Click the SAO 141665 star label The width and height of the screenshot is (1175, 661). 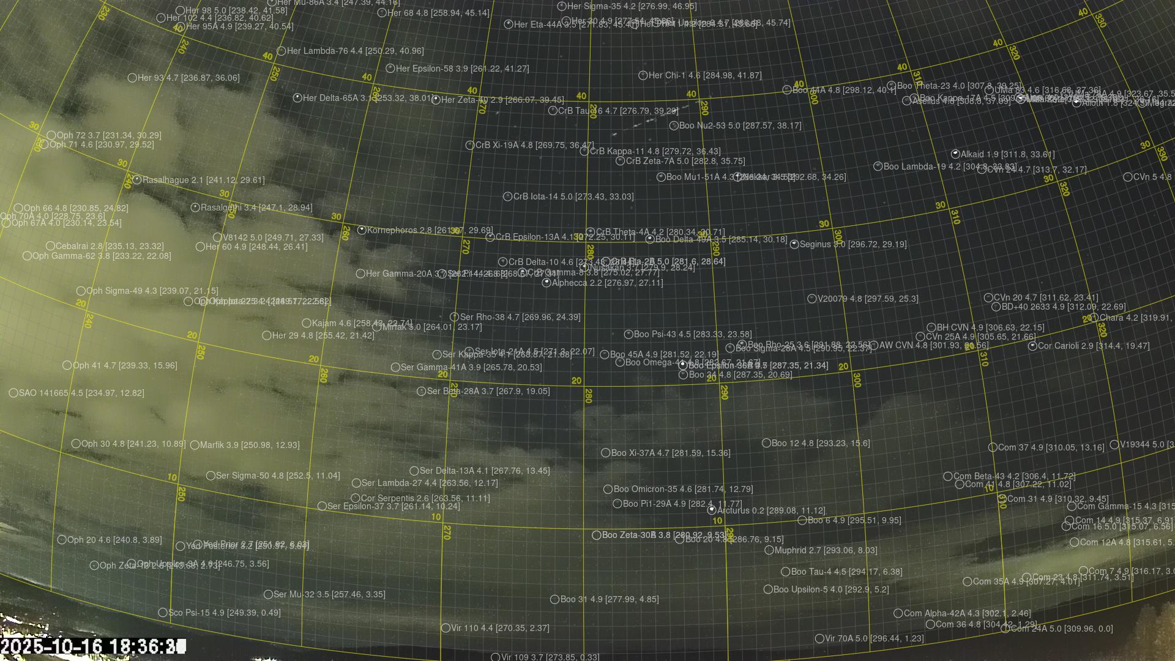81,393
